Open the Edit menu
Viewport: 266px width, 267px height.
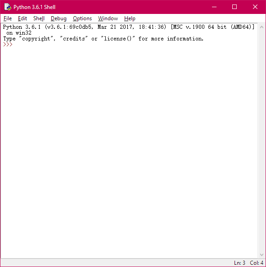(x=23, y=18)
